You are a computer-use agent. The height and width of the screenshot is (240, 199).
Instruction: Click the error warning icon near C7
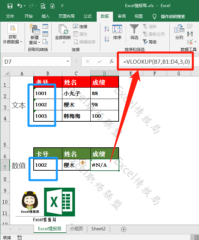tap(83, 163)
